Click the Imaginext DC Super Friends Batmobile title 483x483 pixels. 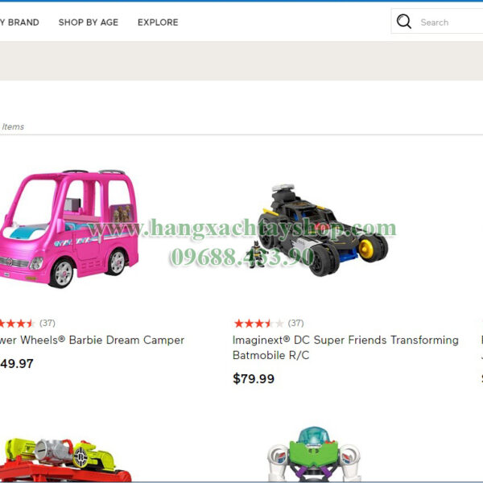point(345,348)
